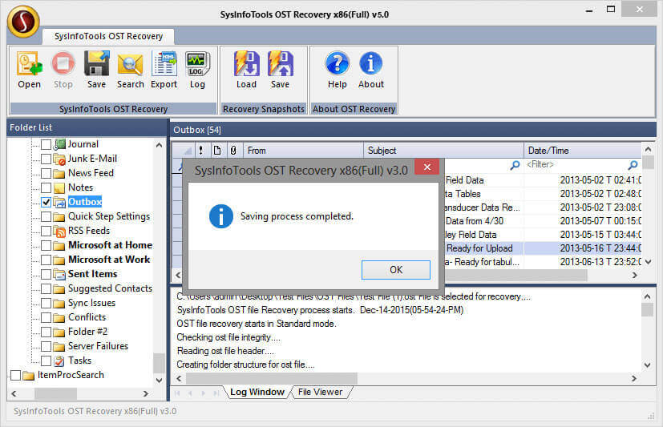The height and width of the screenshot is (427, 663).
Task: Open the Help icon
Action: [337, 66]
